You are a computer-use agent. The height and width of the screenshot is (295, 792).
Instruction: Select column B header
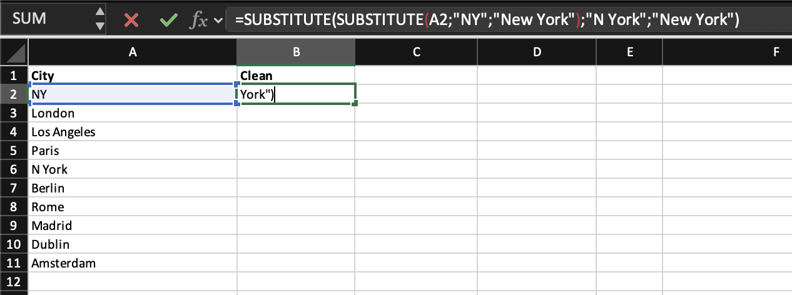point(296,53)
